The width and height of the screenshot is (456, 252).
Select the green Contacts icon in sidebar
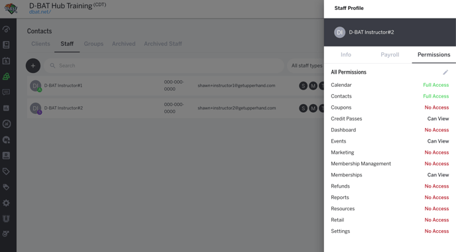(6, 76)
